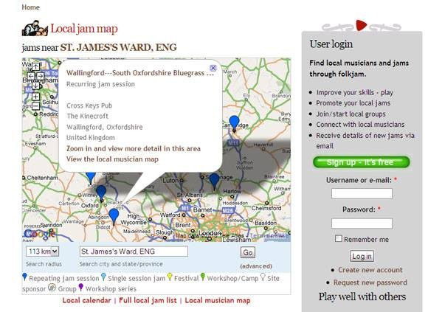The height and width of the screenshot is (312, 428).
Task: Zoom out with the map minus button
Action: 35,105
